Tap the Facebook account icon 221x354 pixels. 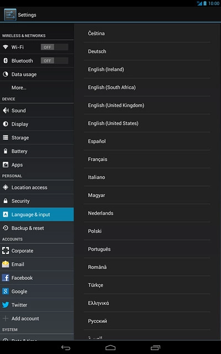[6, 278]
